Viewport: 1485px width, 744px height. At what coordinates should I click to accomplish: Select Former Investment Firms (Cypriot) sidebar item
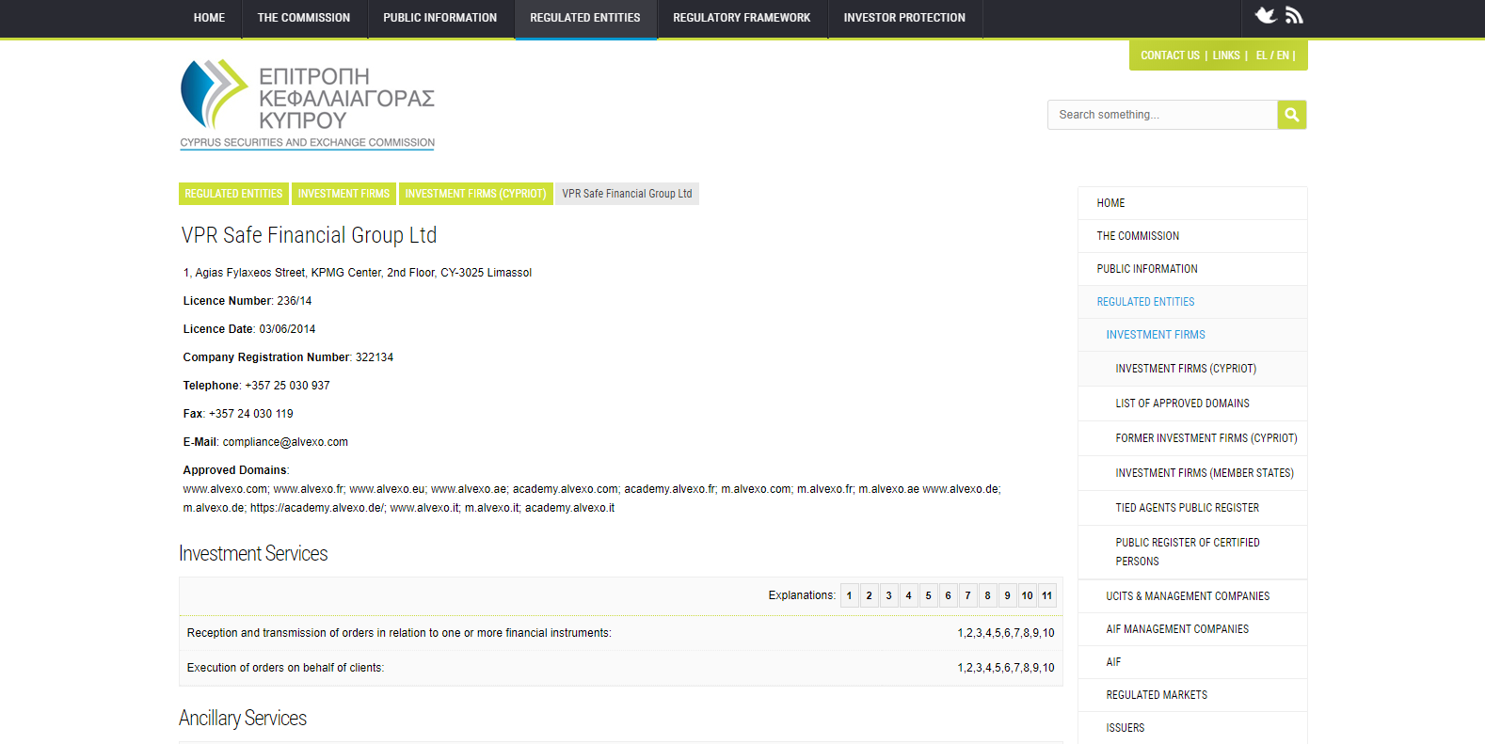tap(1206, 438)
